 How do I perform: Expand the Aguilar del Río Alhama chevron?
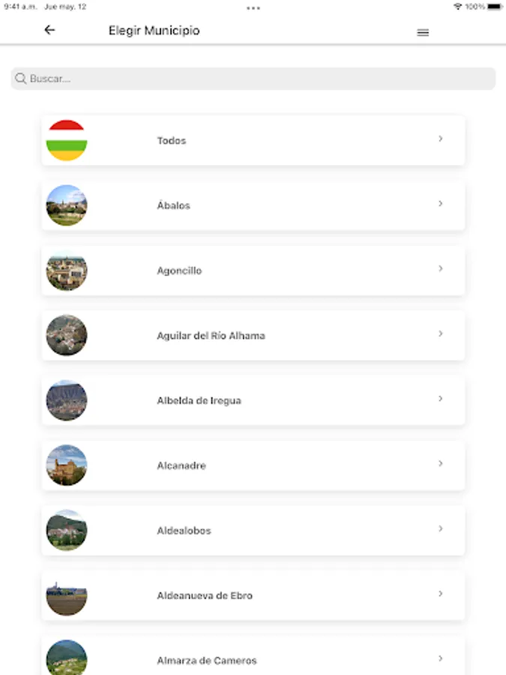coord(440,334)
